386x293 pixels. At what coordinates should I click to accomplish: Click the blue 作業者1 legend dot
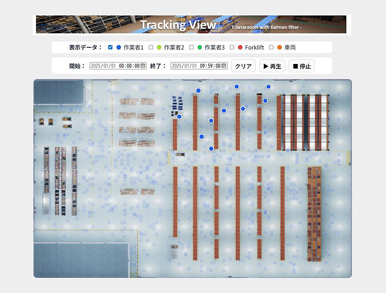click(x=118, y=47)
